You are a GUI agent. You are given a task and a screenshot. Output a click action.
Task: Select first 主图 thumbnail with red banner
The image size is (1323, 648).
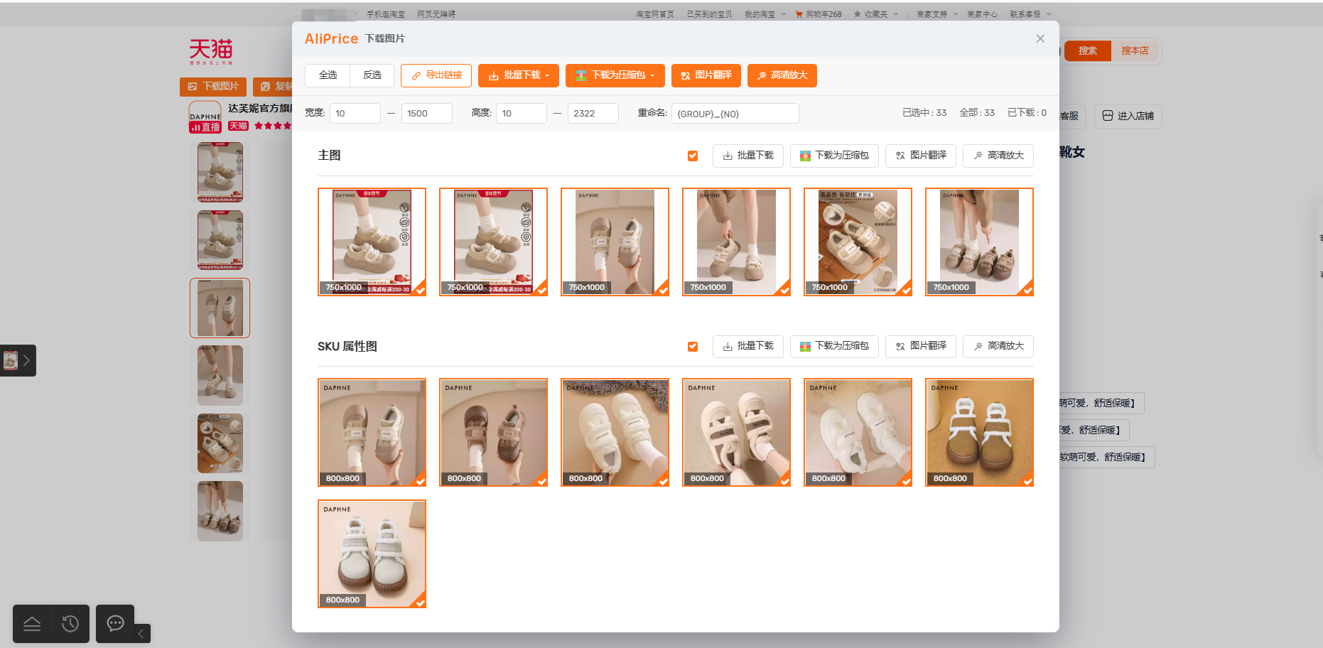(372, 242)
